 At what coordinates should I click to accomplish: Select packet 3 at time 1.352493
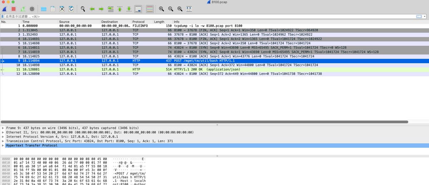click(x=214, y=35)
